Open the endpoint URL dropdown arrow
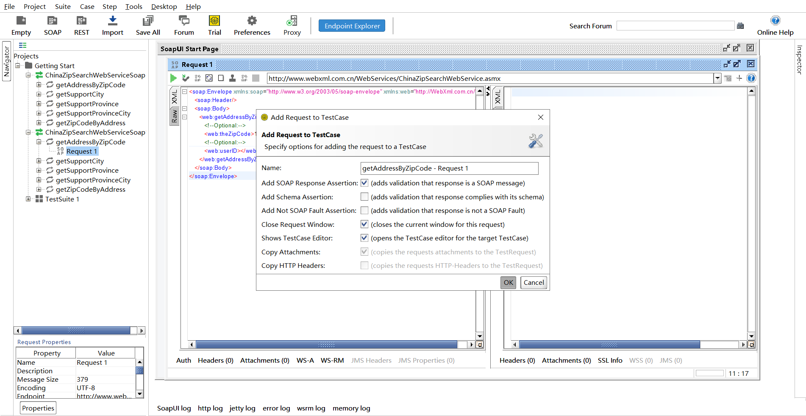 pyautogui.click(x=717, y=78)
